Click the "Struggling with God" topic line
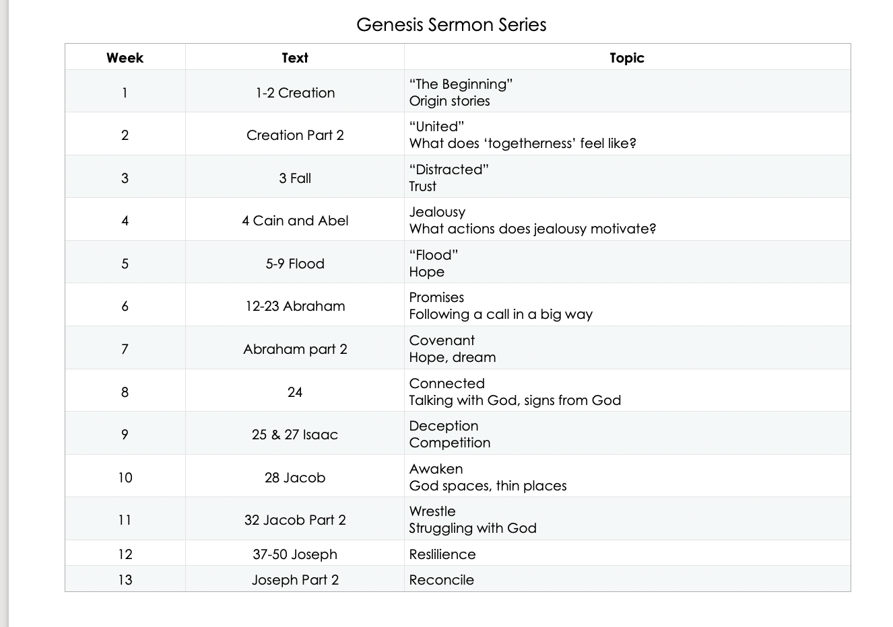This screenshot has height=627, width=893. [473, 528]
